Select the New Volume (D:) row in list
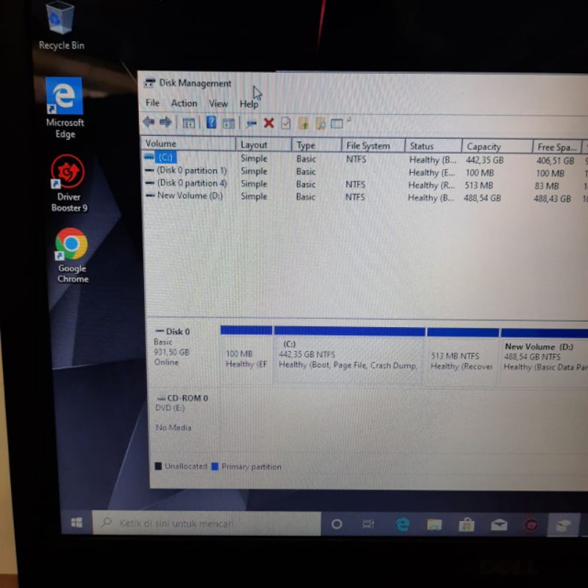Screen dimensions: 588x588 point(189,196)
